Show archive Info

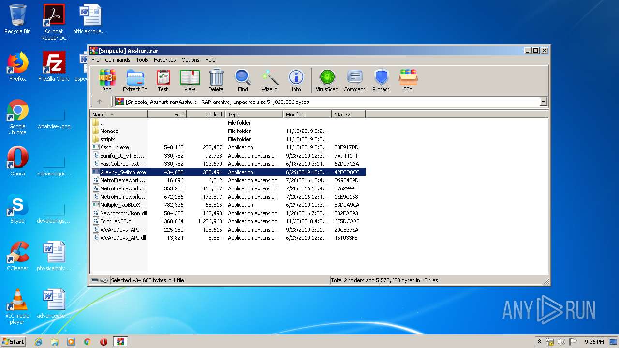point(296,81)
